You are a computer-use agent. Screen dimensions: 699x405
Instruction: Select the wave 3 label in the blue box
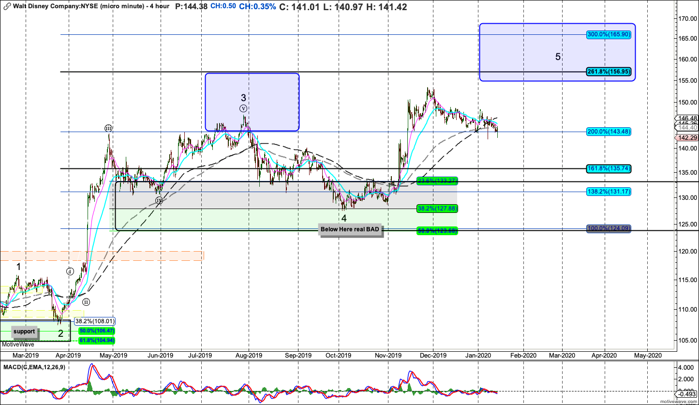click(244, 98)
